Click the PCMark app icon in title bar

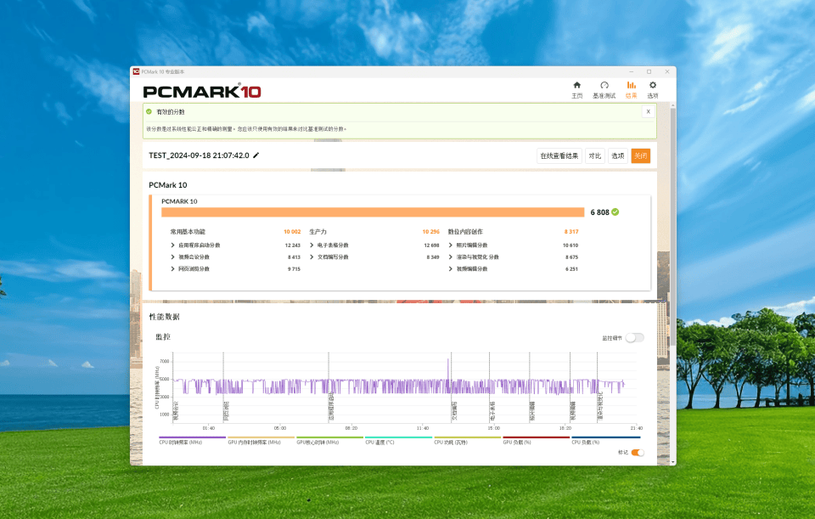click(136, 71)
